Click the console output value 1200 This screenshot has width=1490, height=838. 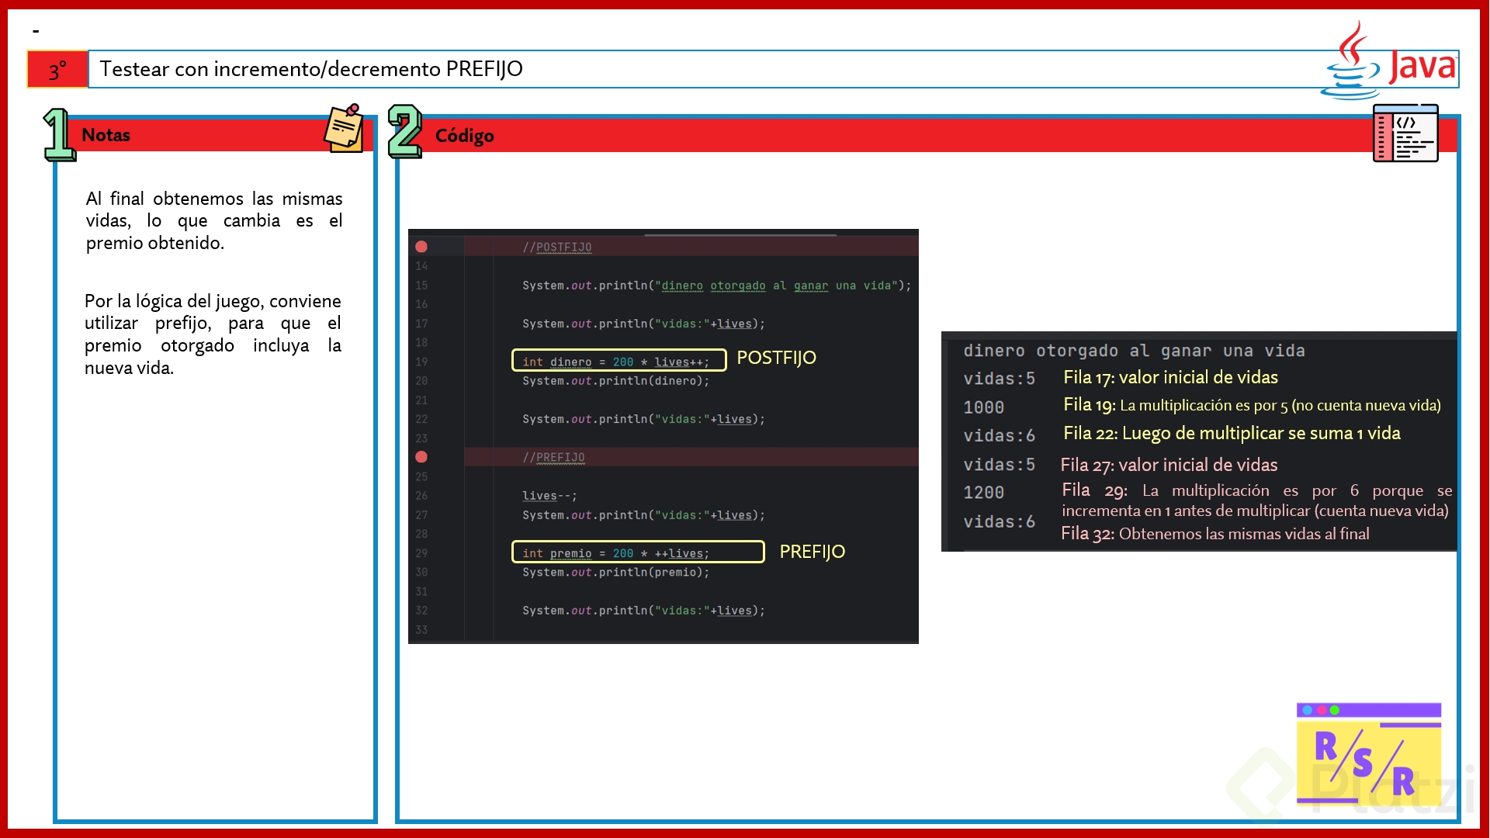click(983, 493)
